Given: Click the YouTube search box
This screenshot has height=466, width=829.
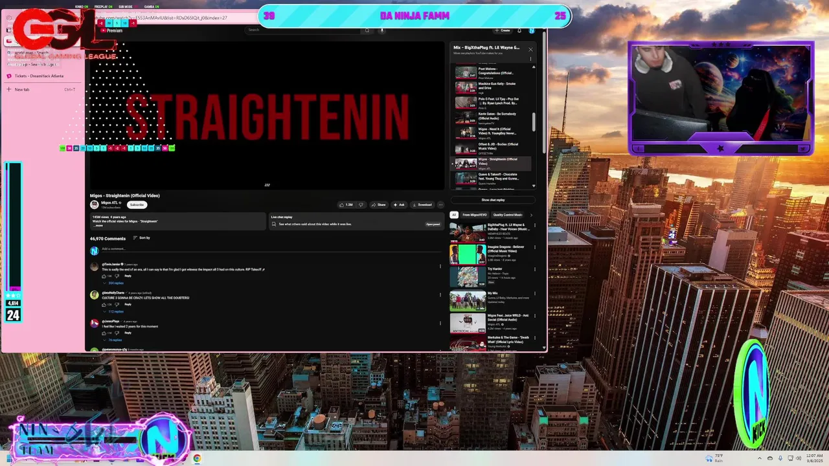Looking at the screenshot, I should click(302, 30).
